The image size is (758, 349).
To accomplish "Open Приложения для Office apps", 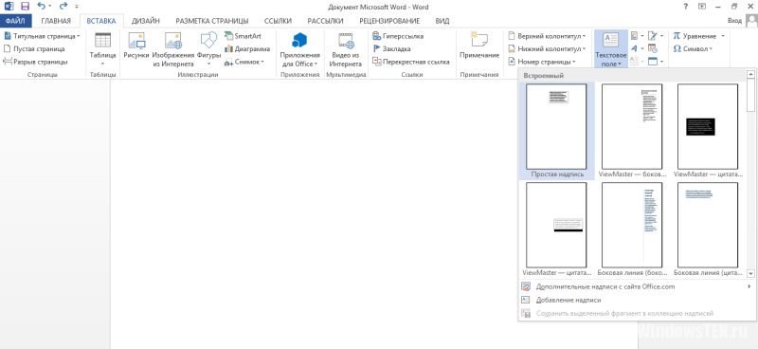I will coord(299,48).
